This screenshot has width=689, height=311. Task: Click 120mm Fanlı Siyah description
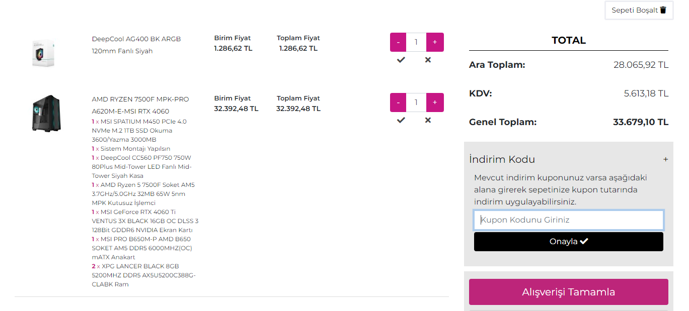[x=122, y=51]
